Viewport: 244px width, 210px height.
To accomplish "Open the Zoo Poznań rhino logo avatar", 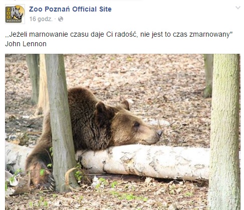I will 15,14.
